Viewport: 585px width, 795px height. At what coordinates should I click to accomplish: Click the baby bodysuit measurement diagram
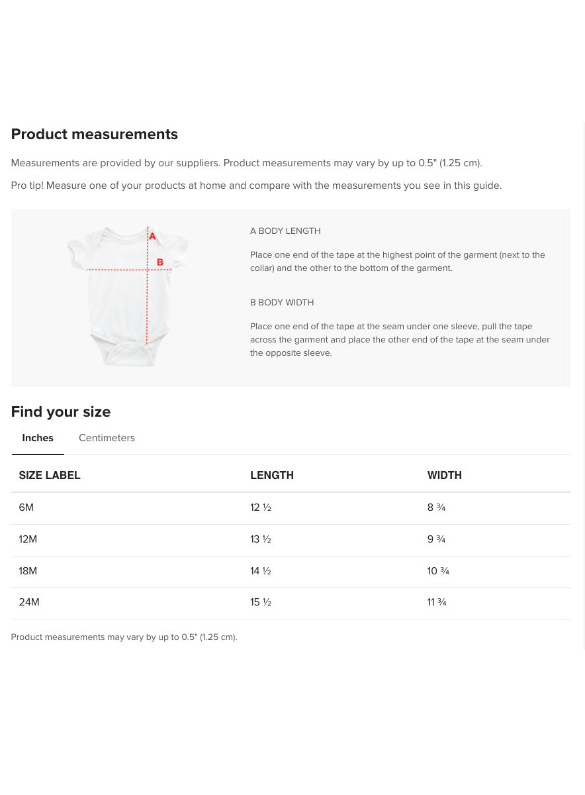tap(127, 296)
